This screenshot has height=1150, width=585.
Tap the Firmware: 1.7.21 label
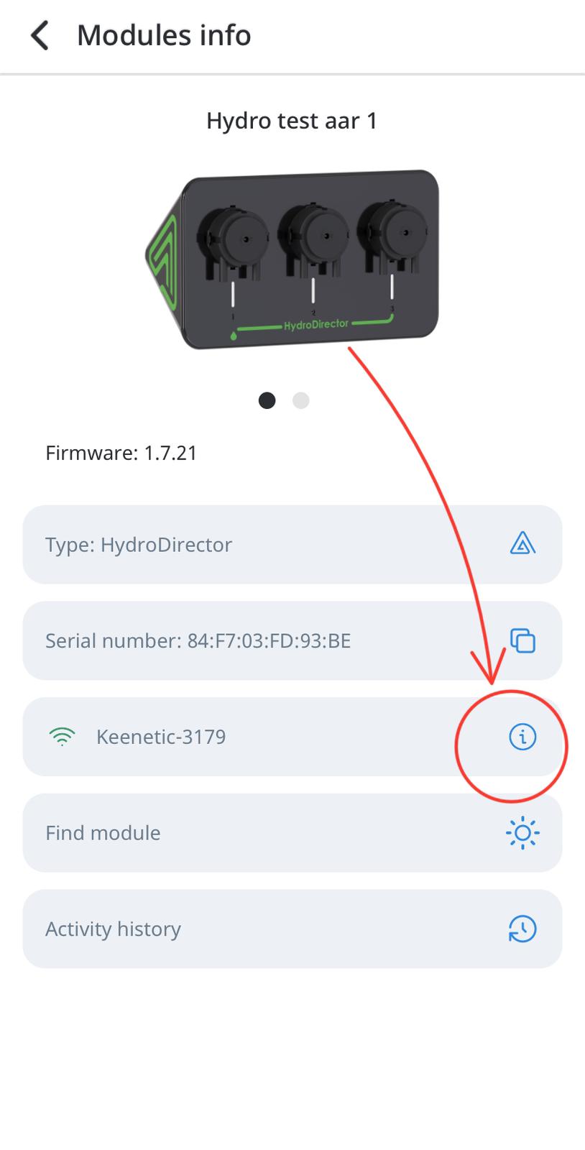click(121, 453)
